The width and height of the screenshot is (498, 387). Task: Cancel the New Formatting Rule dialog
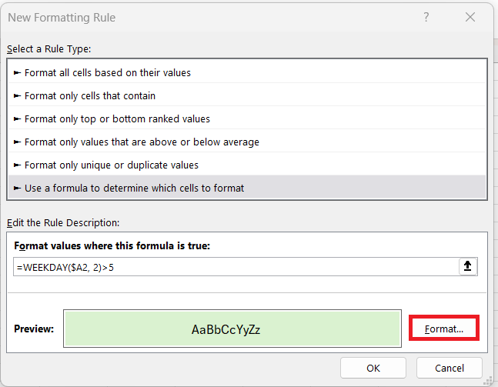click(449, 368)
